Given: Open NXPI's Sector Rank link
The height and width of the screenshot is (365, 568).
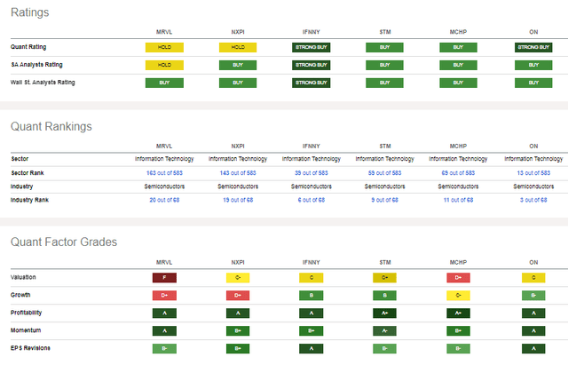Looking at the screenshot, I should point(238,173).
